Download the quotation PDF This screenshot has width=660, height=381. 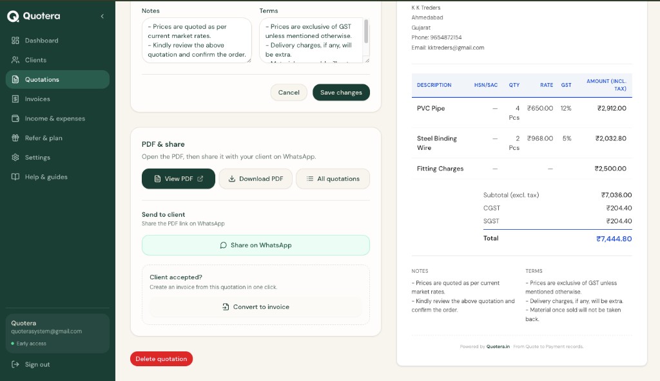click(255, 179)
